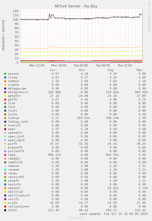This screenshot has width=152, height=221.
Task: Click the 'open_conf' legend label
Action: point(16,136)
